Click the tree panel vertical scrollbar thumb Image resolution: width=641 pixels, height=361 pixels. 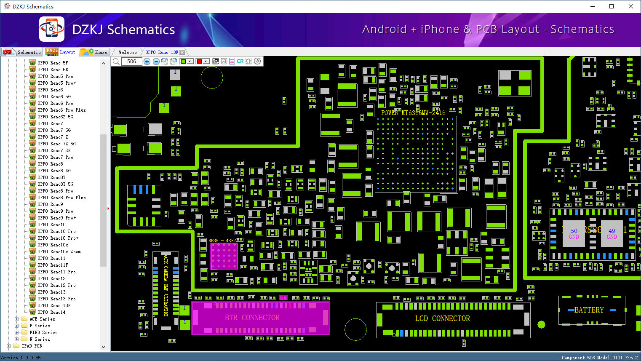coord(104,200)
